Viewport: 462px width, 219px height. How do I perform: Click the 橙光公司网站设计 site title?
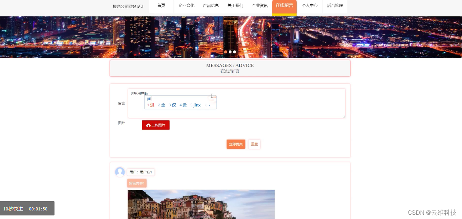[x=128, y=6]
